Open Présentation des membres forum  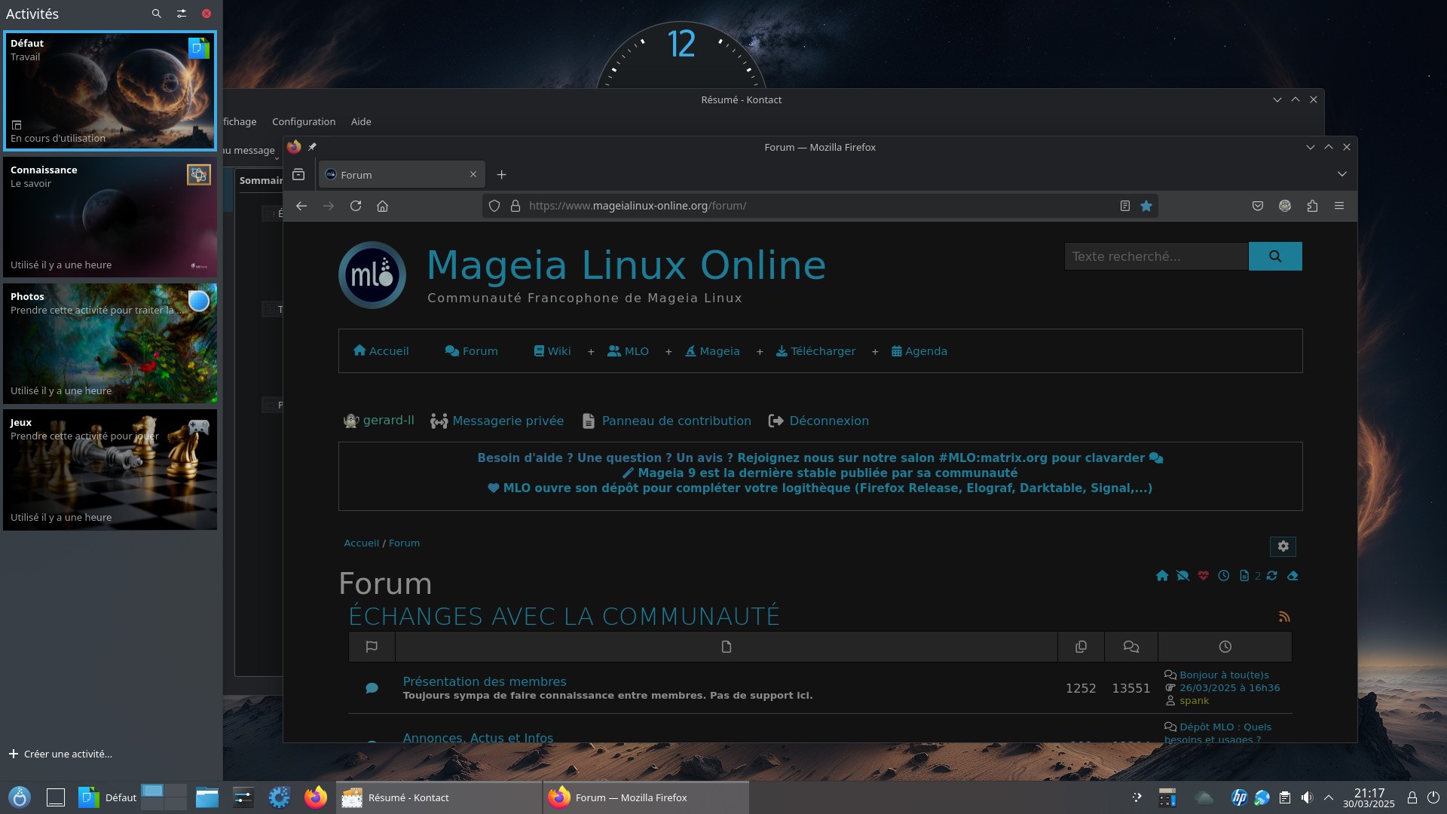point(485,681)
